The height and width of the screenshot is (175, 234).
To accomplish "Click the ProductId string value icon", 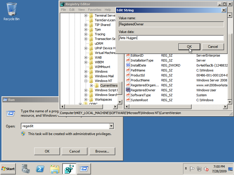I will 128,75.
